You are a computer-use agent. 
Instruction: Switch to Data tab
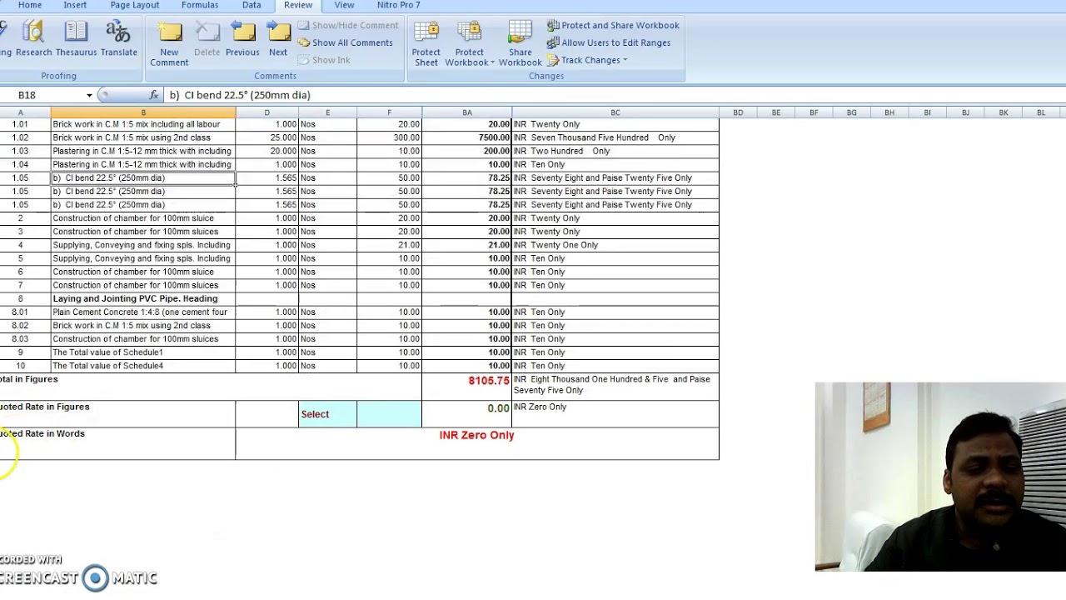(252, 5)
